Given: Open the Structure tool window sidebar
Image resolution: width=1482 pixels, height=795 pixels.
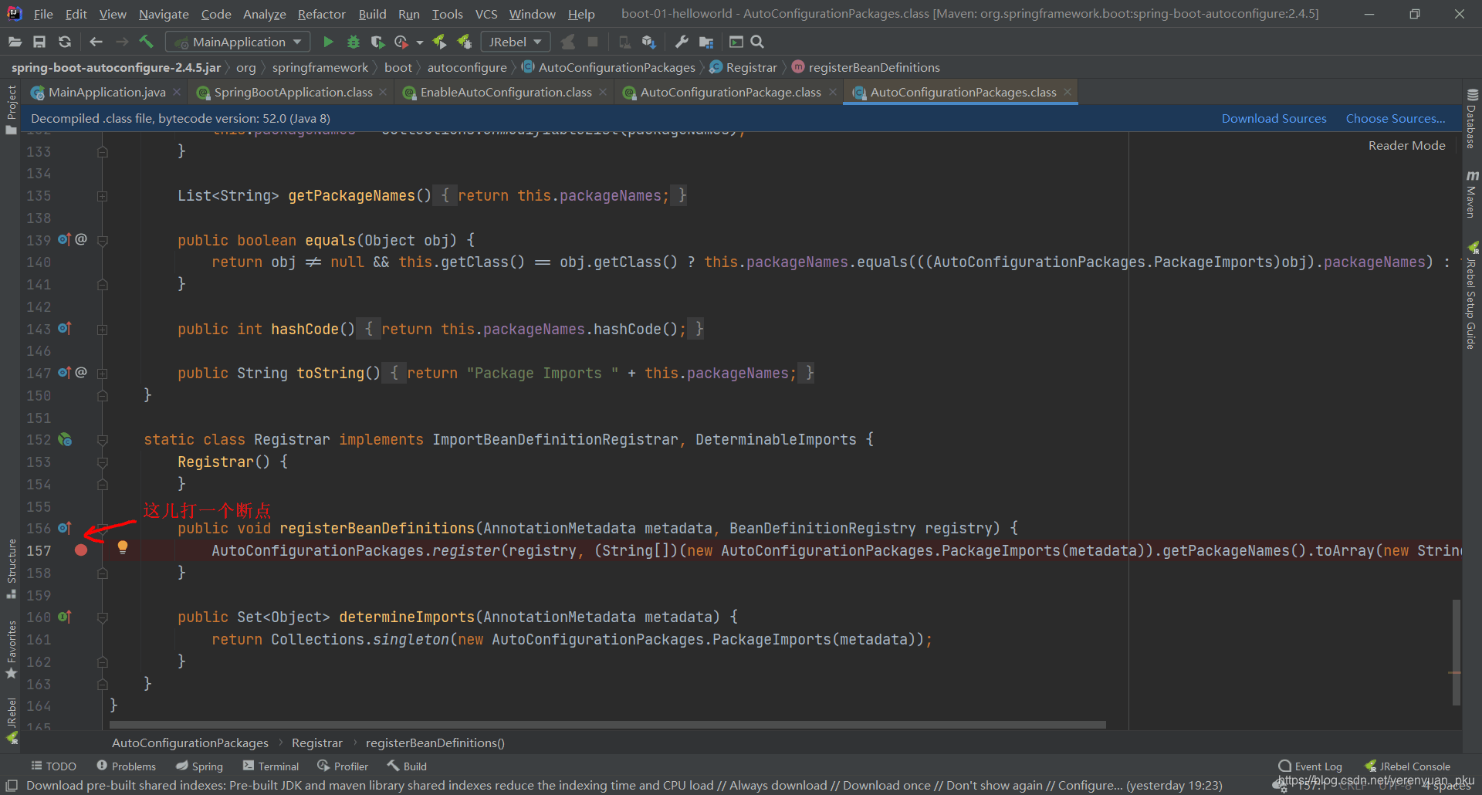Looking at the screenshot, I should coord(12,568).
